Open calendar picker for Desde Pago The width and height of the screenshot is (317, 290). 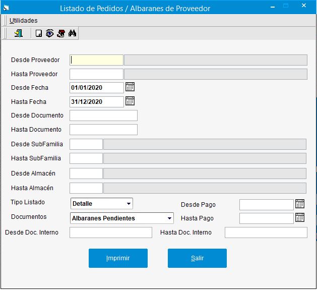click(300, 204)
